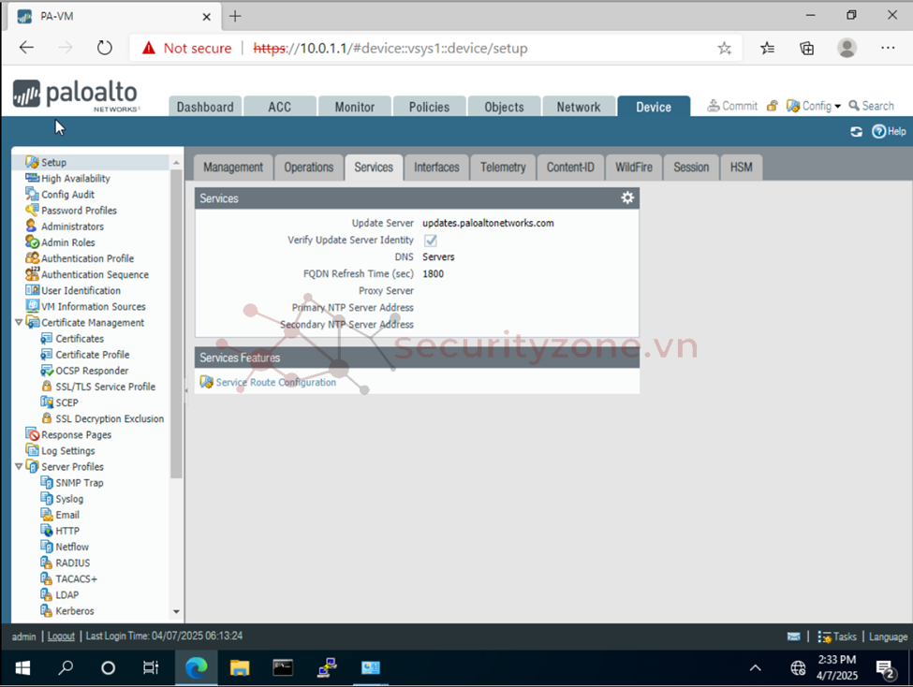Go to the Dashboard main tab
Viewport: 913px width, 687px height.
[x=205, y=107]
